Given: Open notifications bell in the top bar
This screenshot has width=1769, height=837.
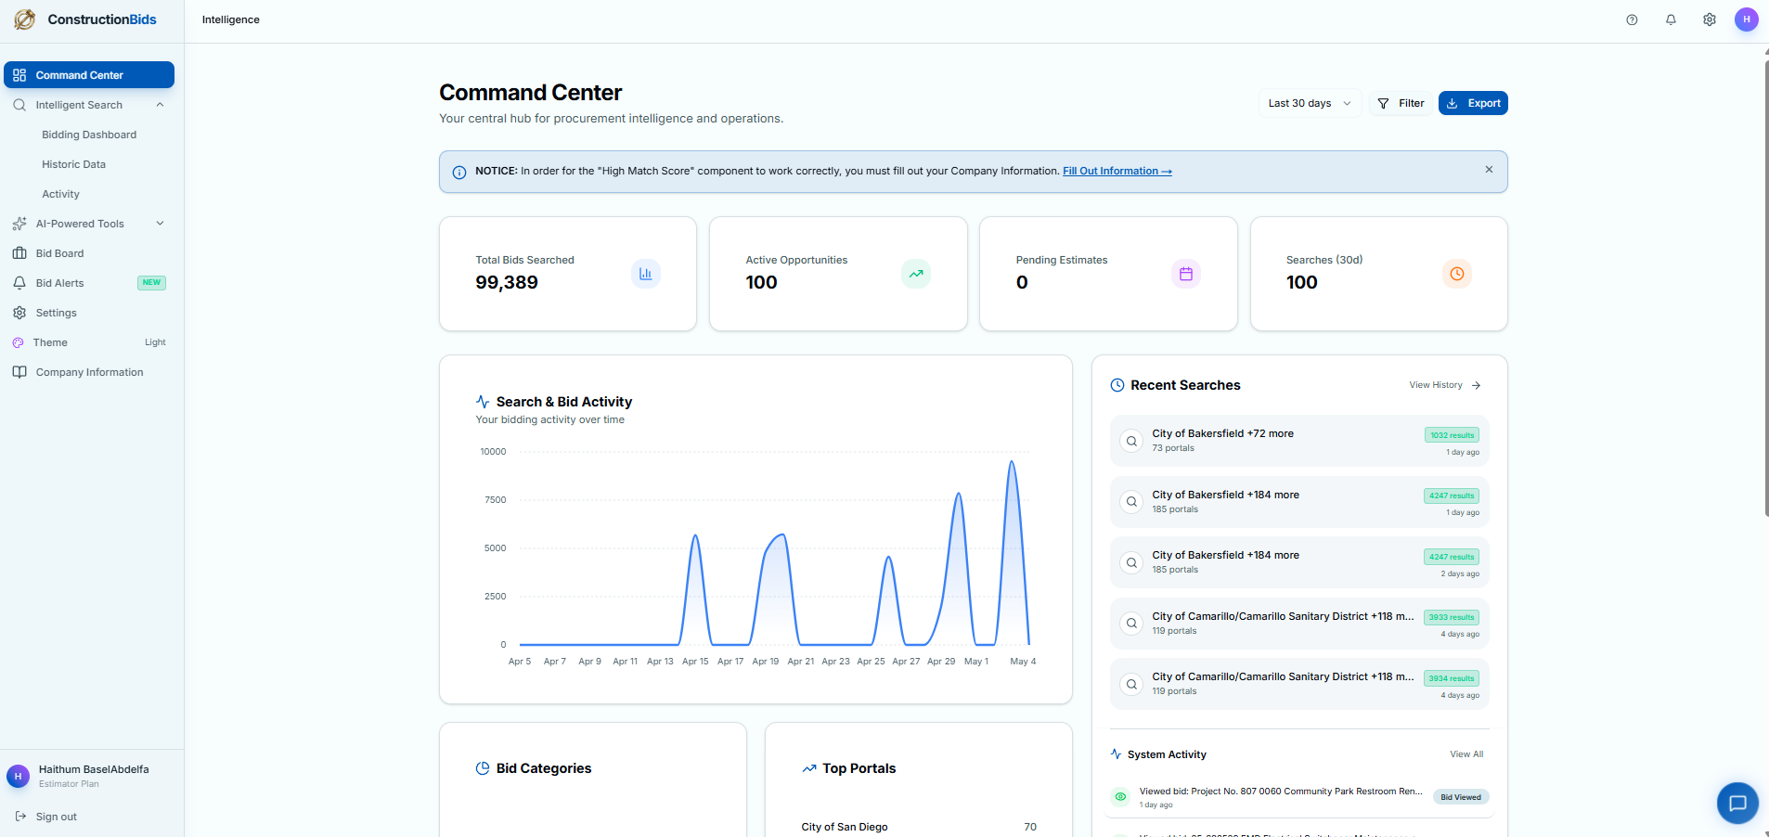Looking at the screenshot, I should (1671, 19).
